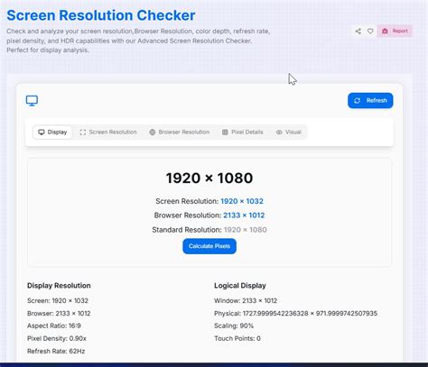Viewport: 428px width, 367px height.
Task: Click the blue 2133 × 1012 browser resolution value
Action: (244, 216)
